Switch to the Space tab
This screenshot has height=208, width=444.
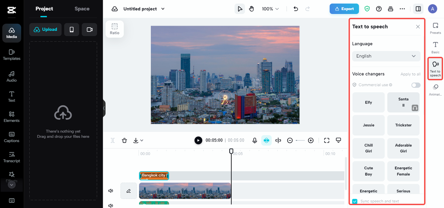tap(82, 9)
